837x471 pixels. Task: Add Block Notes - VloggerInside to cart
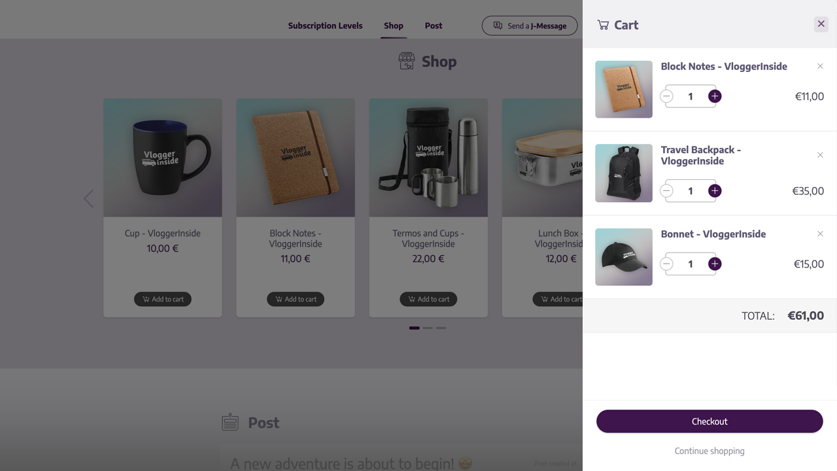click(x=295, y=299)
